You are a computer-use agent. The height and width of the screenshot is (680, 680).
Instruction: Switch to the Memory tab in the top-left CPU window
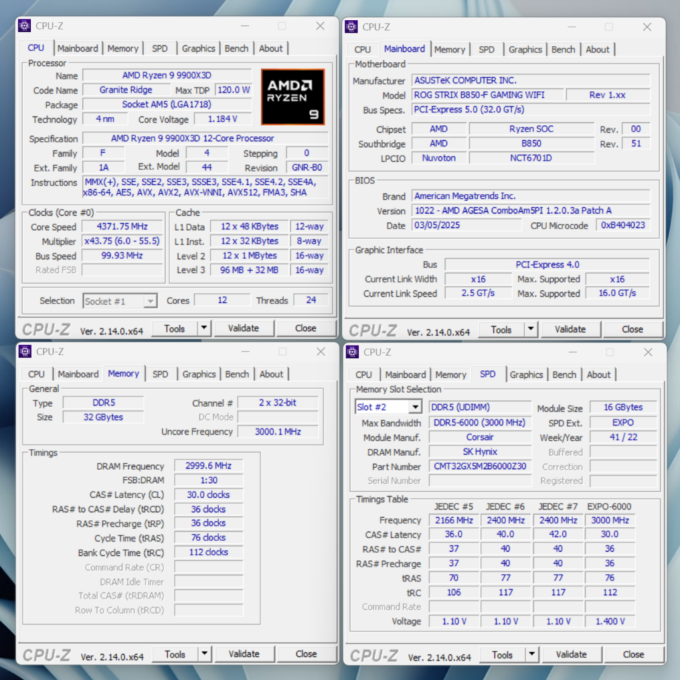pyautogui.click(x=123, y=48)
